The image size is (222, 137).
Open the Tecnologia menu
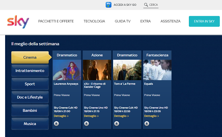click(94, 21)
